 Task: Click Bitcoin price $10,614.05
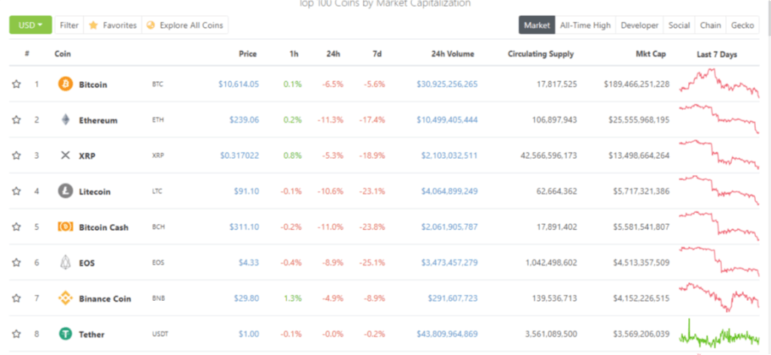coord(239,84)
